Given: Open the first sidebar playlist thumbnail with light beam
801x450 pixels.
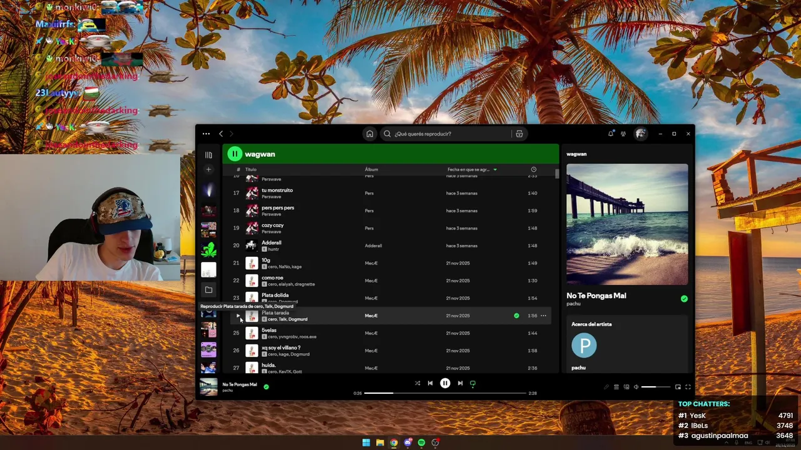Looking at the screenshot, I should pos(208,190).
